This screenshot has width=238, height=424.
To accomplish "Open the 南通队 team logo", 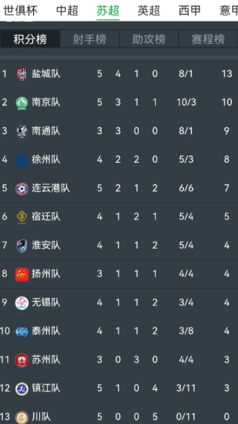I will pyautogui.click(x=22, y=131).
